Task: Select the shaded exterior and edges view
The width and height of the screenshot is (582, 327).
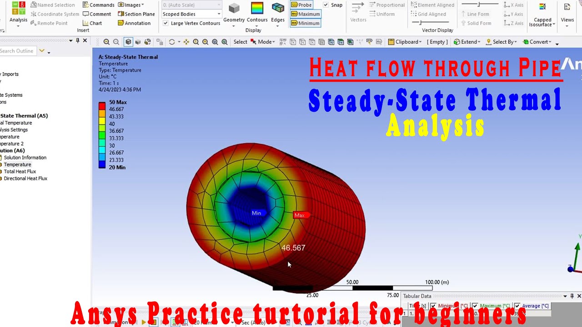Action: 128,42
